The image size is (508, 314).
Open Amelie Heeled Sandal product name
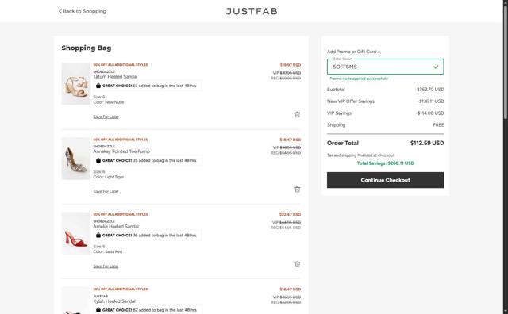click(x=116, y=226)
